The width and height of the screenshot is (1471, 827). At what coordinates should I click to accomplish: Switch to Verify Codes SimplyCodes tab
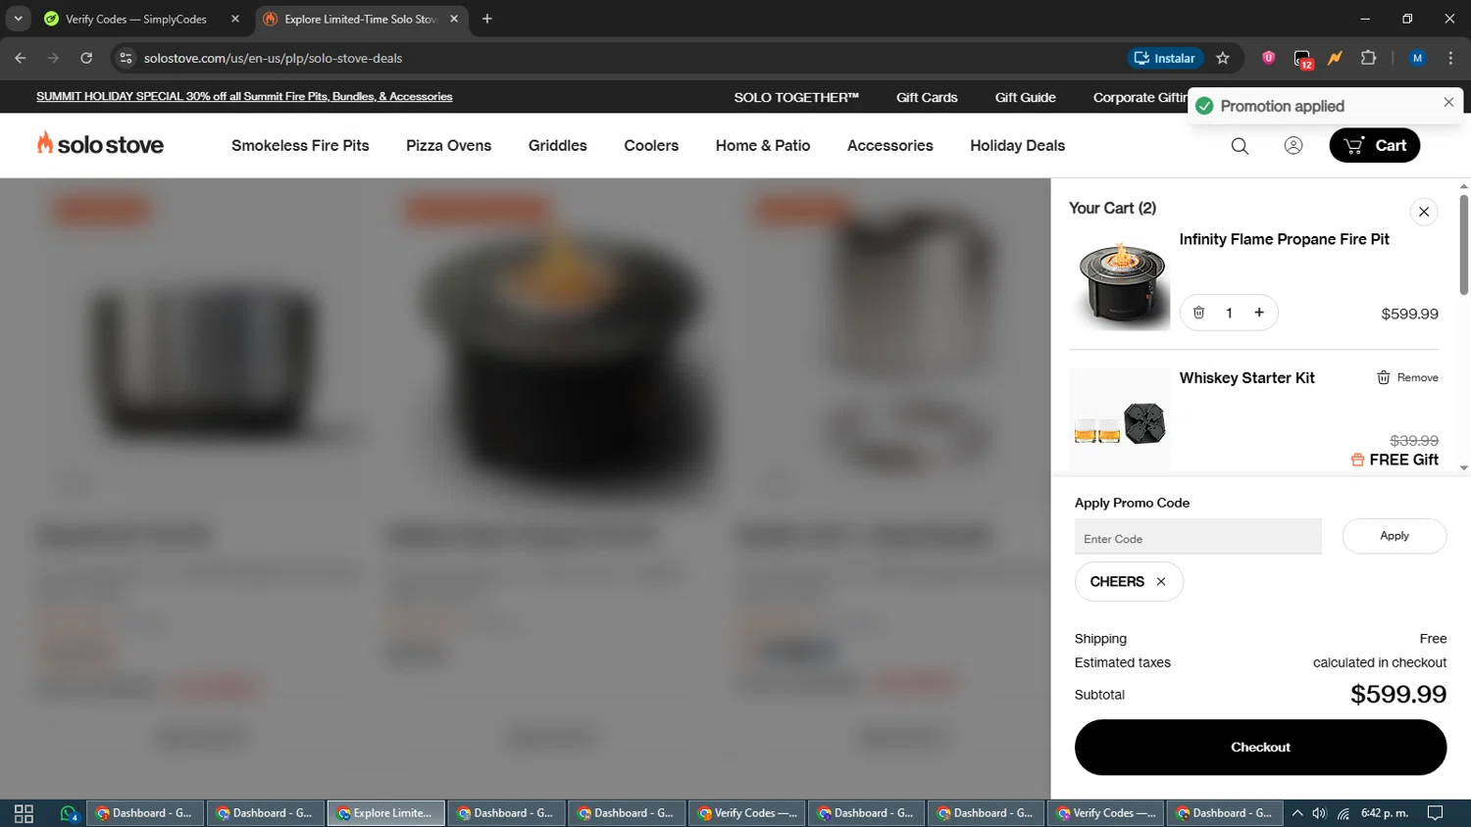point(136,19)
